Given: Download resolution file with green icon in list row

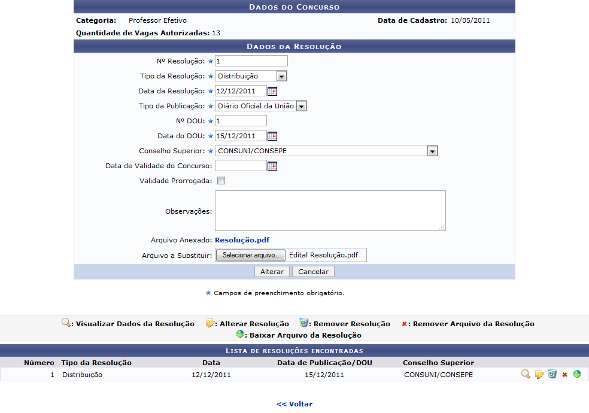Looking at the screenshot, I should (576, 375).
